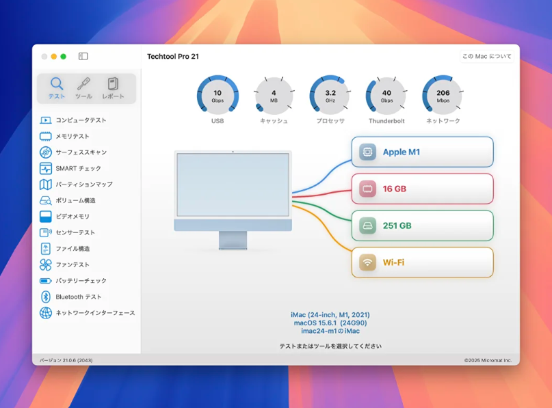Click the ファイル構造 document icon
Image resolution: width=552 pixels, height=408 pixels.
(x=45, y=249)
